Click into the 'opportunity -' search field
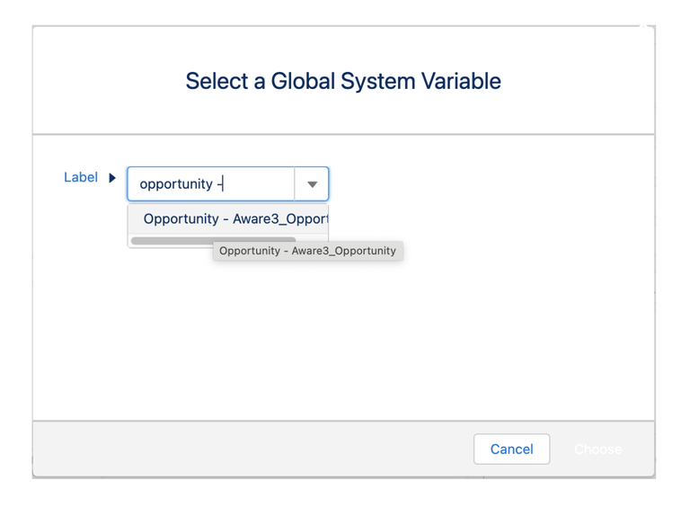This screenshot has width=690, height=507. click(x=211, y=184)
